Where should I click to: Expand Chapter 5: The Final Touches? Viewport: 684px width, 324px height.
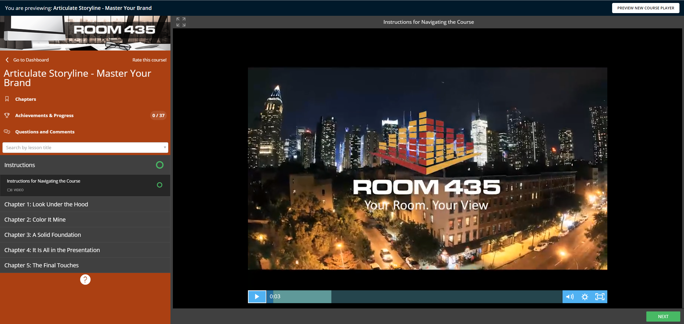tap(85, 265)
